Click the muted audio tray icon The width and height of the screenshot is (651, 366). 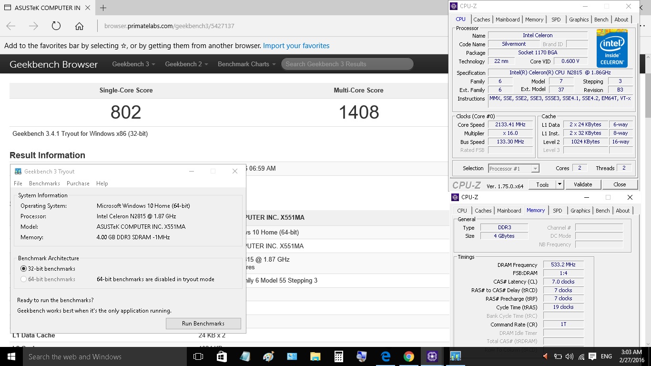coord(546,356)
